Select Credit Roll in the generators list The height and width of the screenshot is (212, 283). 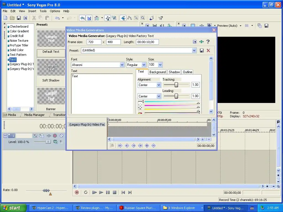[16, 36]
